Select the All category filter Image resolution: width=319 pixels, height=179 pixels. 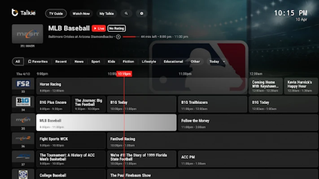point(17,61)
